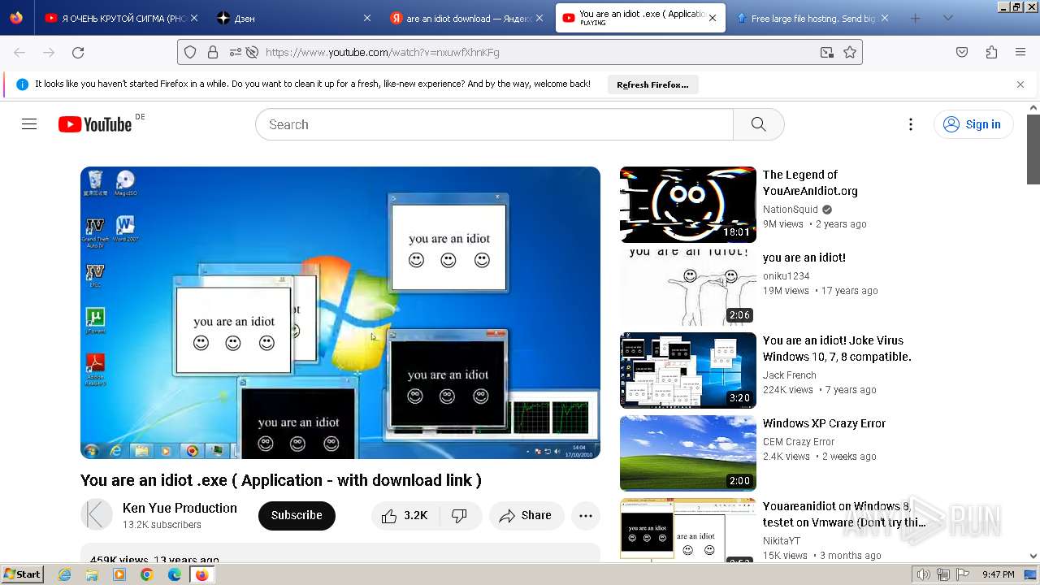
Task: Open Ken Yue Production channel link
Action: pyautogui.click(x=180, y=508)
